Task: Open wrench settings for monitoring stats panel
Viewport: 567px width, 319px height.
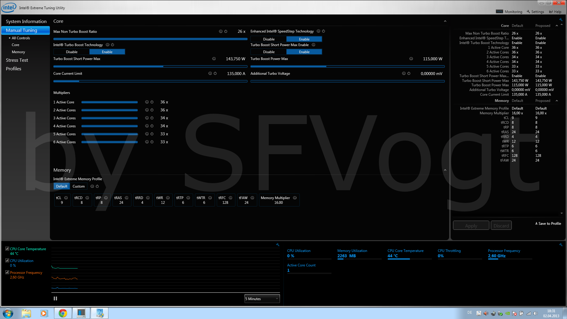Action: tap(561, 245)
